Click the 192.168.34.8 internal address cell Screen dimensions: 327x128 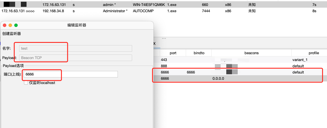pos(53,11)
